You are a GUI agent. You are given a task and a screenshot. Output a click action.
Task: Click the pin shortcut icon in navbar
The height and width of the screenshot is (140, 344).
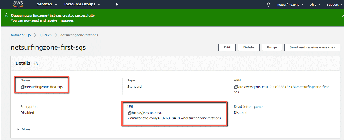coord(117,5)
